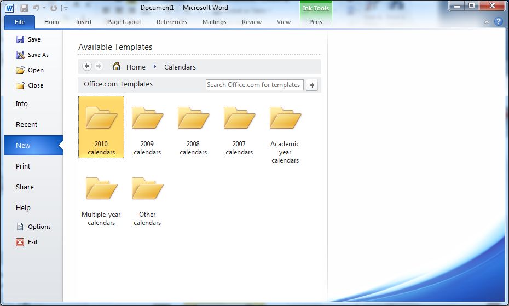Open the Undo history dropdown arrow
This screenshot has width=509, height=306.
pos(44,8)
